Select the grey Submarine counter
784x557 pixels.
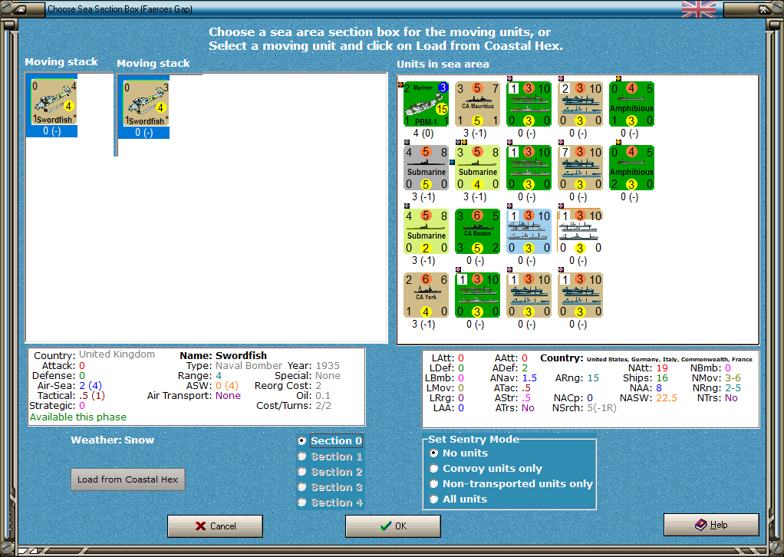[426, 167]
